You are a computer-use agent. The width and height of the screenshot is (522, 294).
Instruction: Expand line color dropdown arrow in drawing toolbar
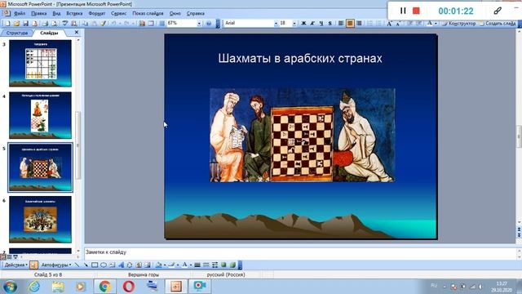[178, 265]
